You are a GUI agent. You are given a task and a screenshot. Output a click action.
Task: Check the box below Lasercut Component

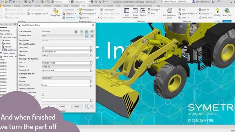(43, 93)
